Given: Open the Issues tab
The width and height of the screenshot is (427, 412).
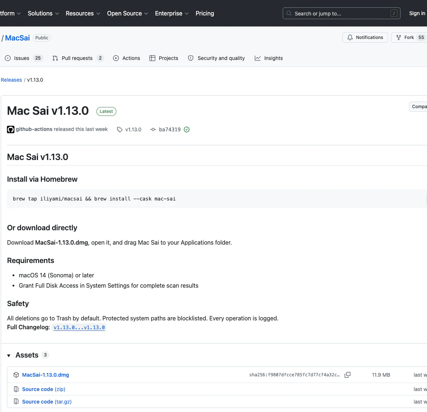Looking at the screenshot, I should click(24, 58).
